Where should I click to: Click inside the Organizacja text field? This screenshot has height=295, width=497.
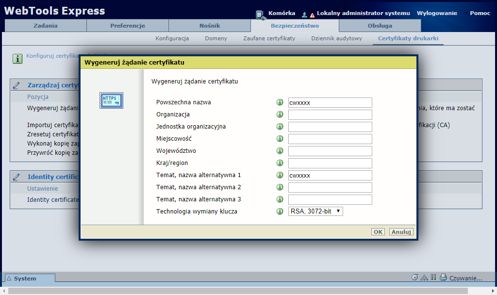pos(330,115)
